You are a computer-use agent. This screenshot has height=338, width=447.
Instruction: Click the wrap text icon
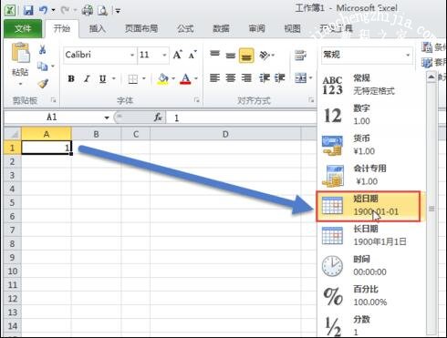coord(300,55)
